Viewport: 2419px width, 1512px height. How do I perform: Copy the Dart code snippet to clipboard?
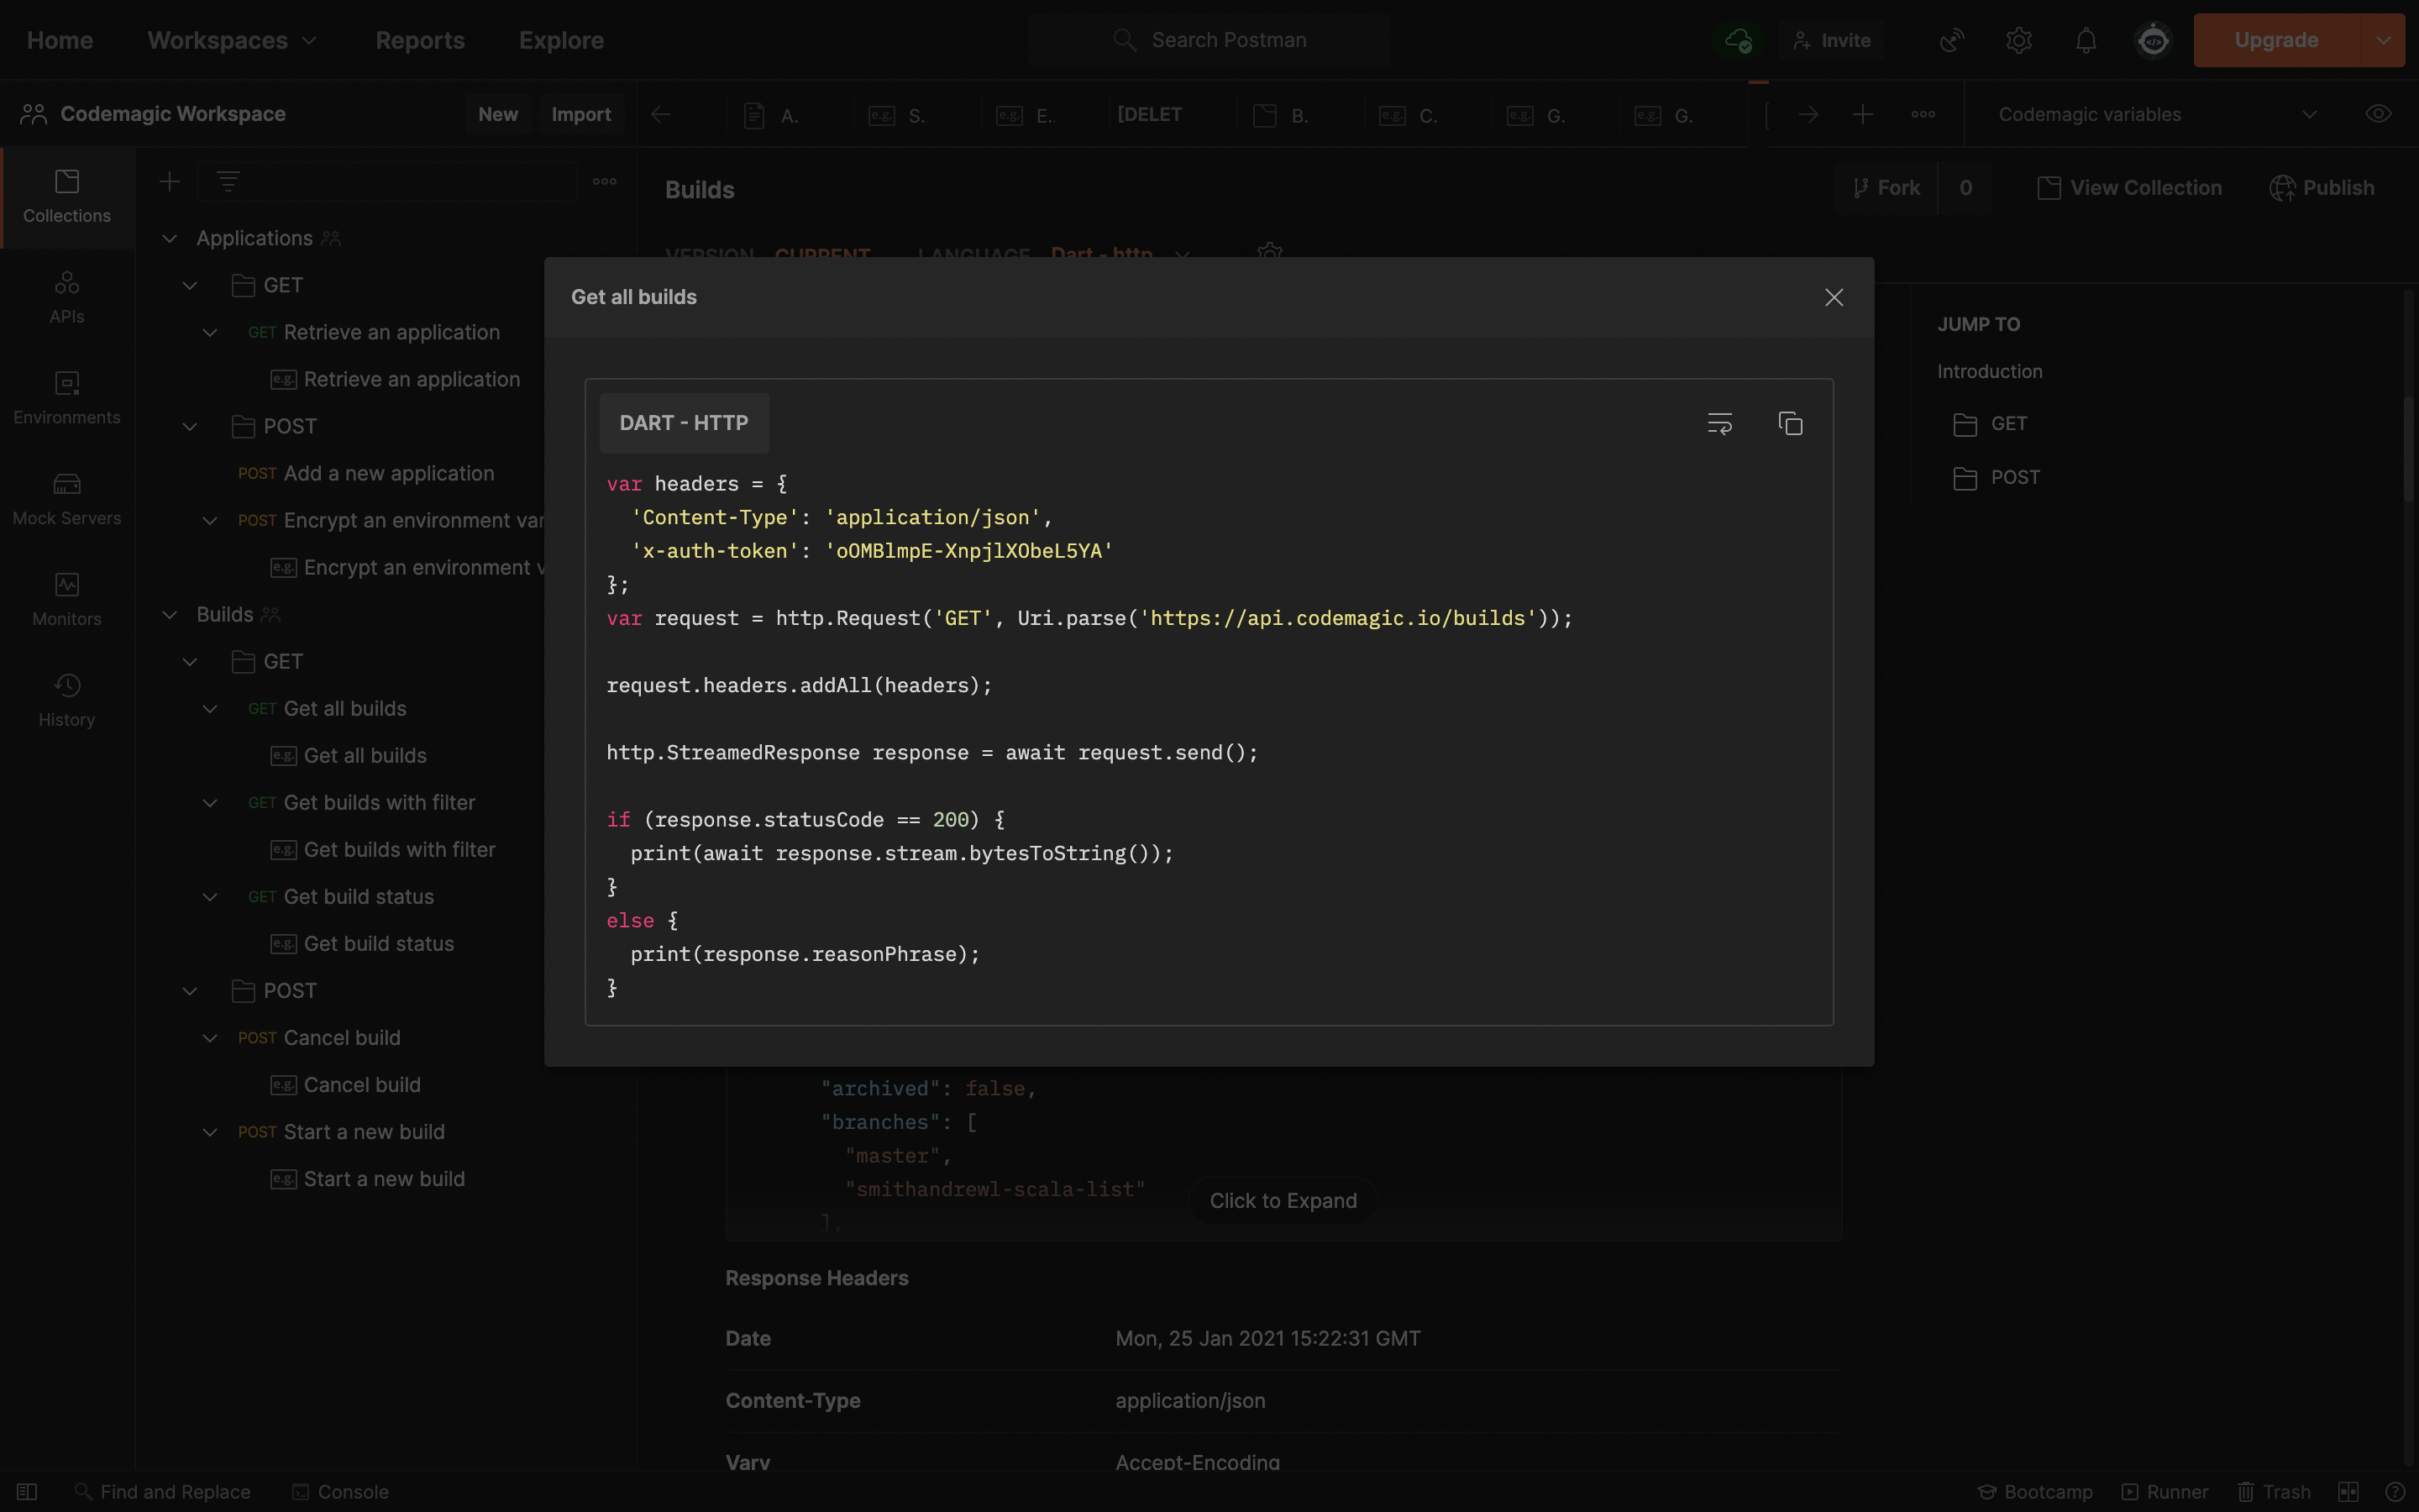click(1790, 423)
